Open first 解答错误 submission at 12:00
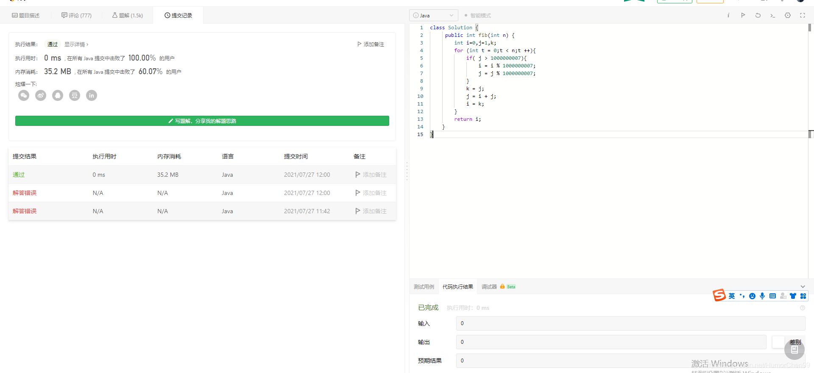Viewport: 814px width, 373px height. pos(25,193)
